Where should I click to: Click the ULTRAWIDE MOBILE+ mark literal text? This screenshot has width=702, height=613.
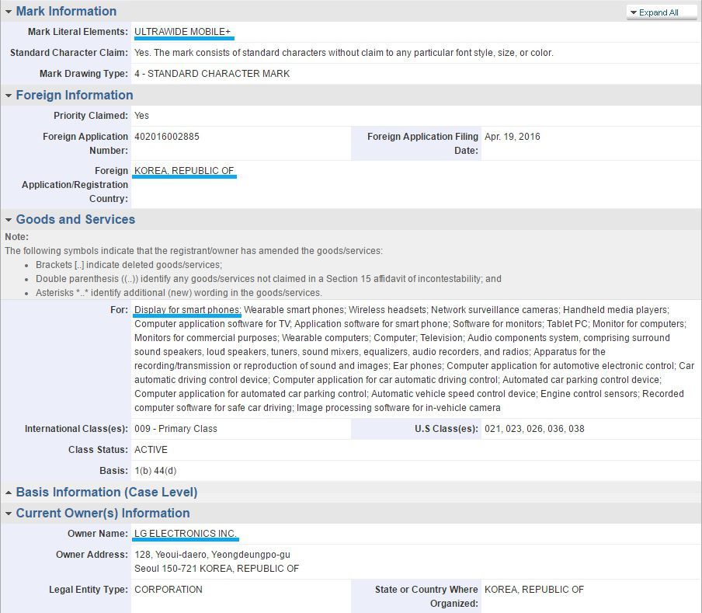[x=182, y=32]
